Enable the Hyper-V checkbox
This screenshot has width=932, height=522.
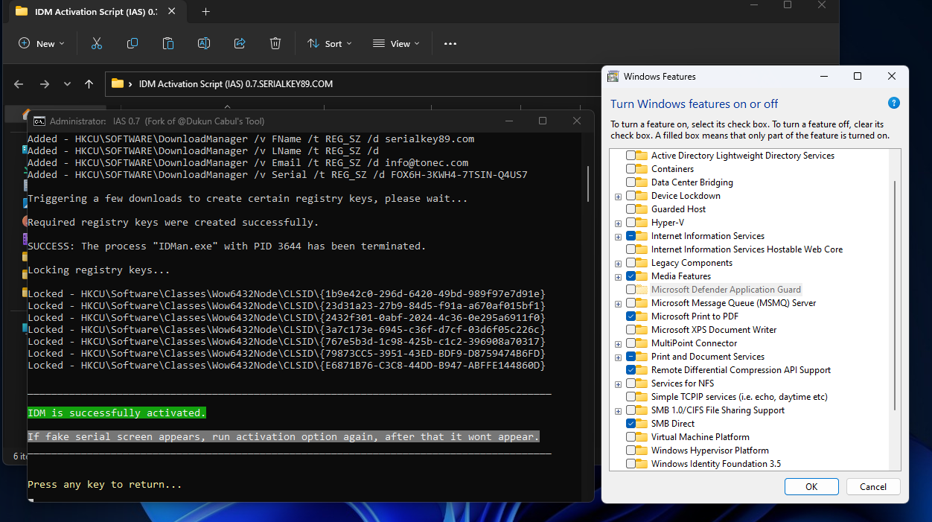point(631,223)
